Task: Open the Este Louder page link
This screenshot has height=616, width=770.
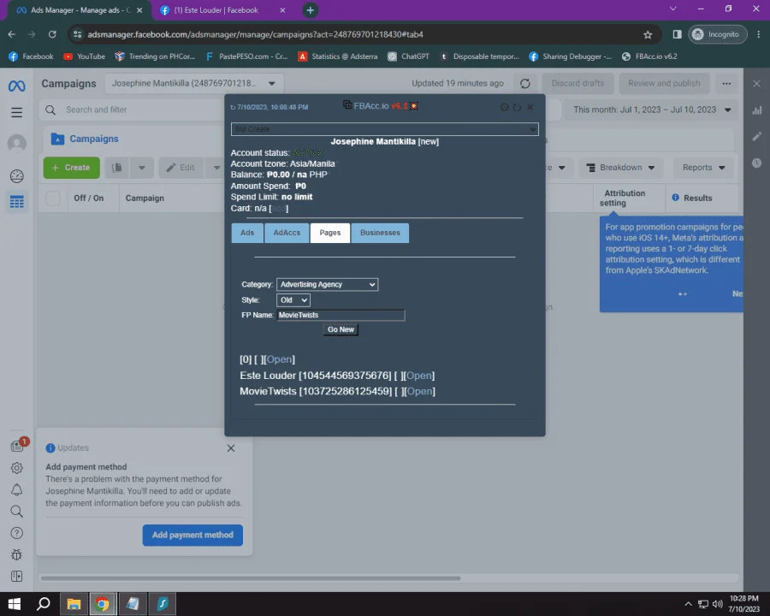Action: click(x=419, y=376)
